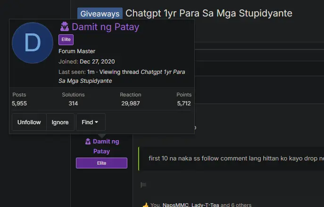Open Lady-T-Tea profile from reactions list
324x207 pixels.
click(x=205, y=205)
